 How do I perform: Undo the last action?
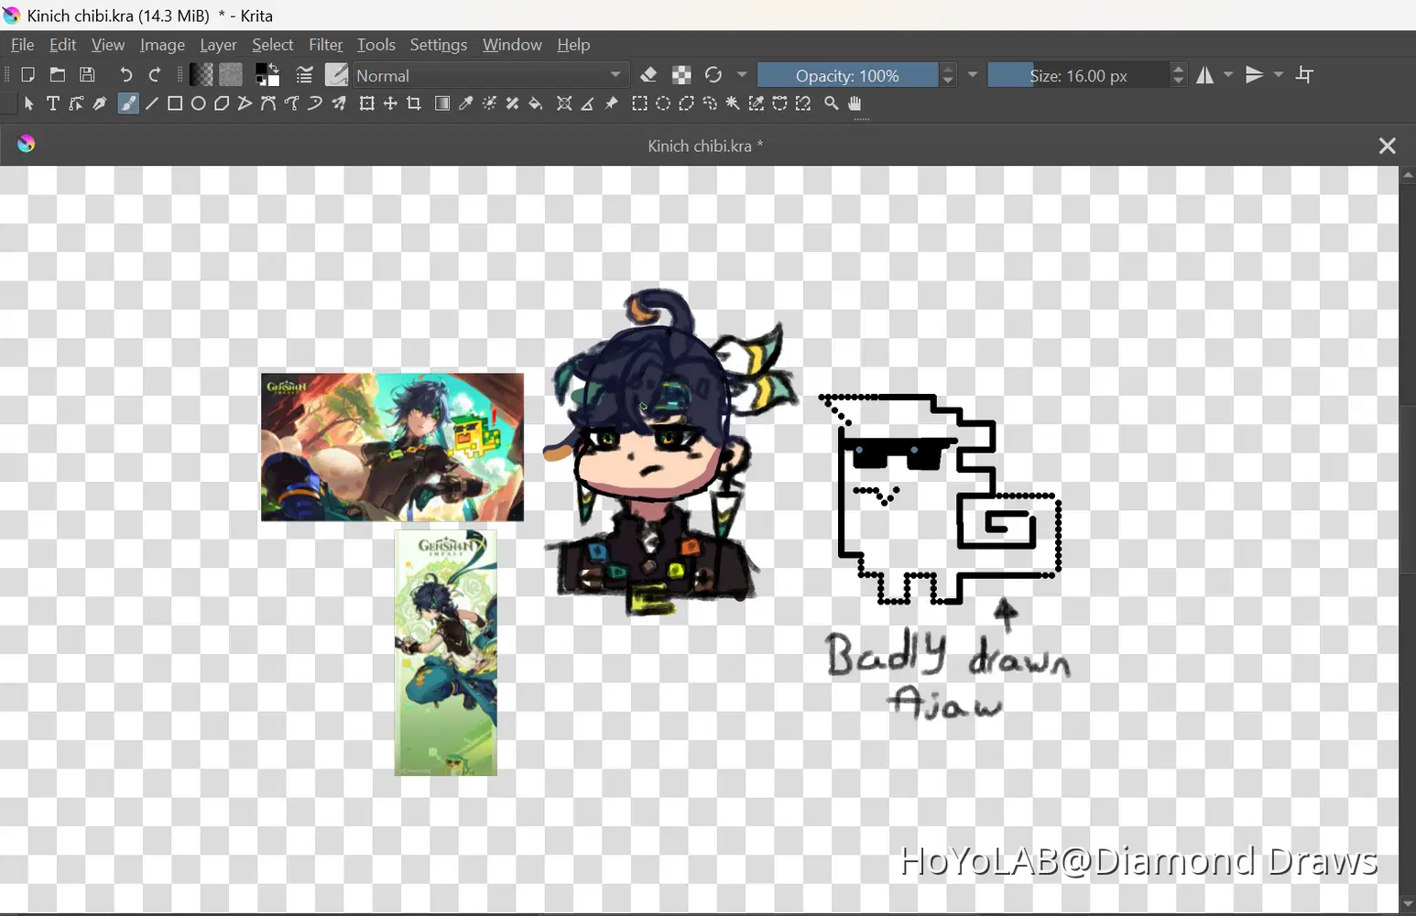tap(126, 74)
